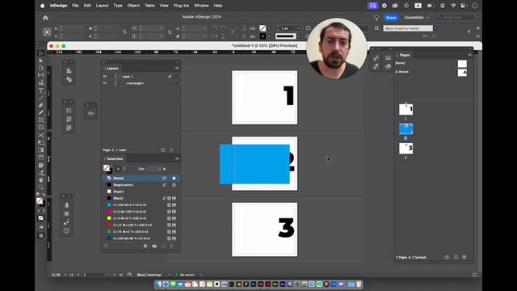Select the Direct Selection tool

coord(41,61)
